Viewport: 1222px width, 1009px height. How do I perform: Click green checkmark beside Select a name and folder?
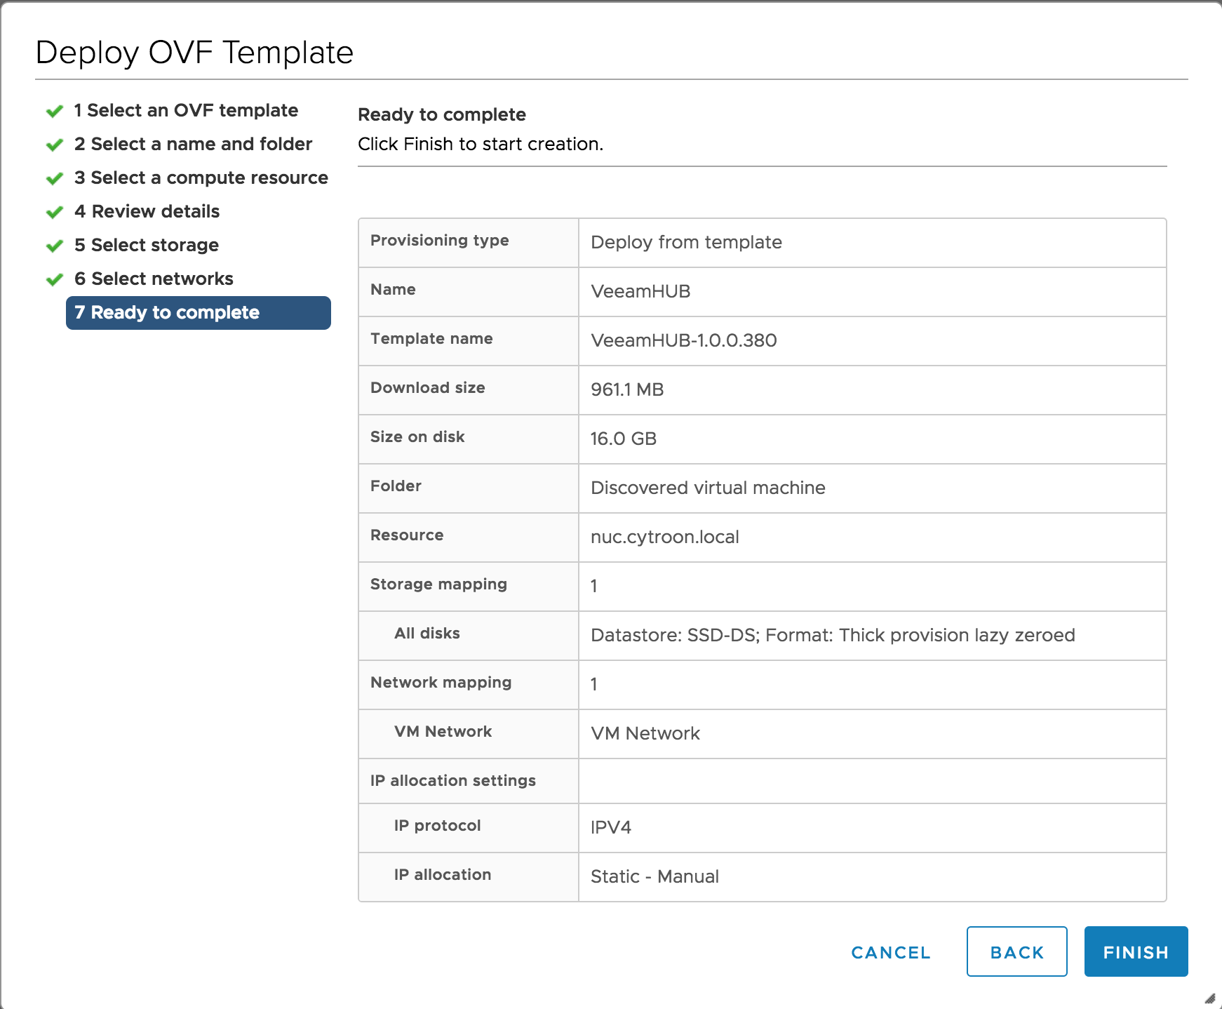pos(55,145)
